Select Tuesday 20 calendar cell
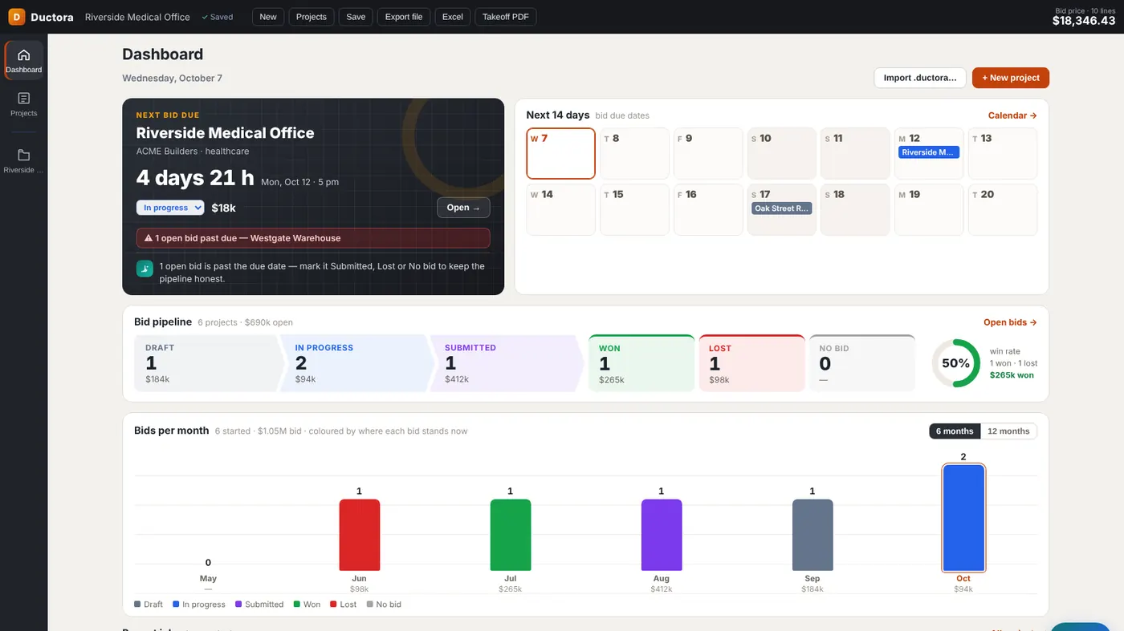 tap(1003, 209)
